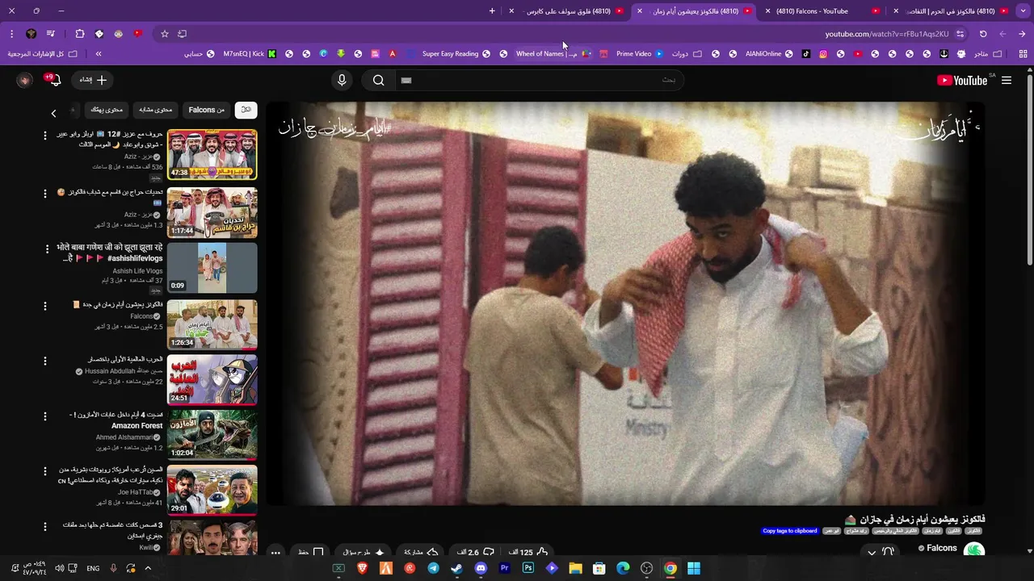Switch to فلوق سولف على كابرس tab
The image size is (1034, 581).
pos(567,11)
